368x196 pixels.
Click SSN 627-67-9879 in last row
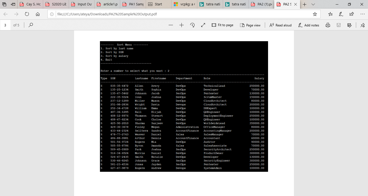pos(119,168)
